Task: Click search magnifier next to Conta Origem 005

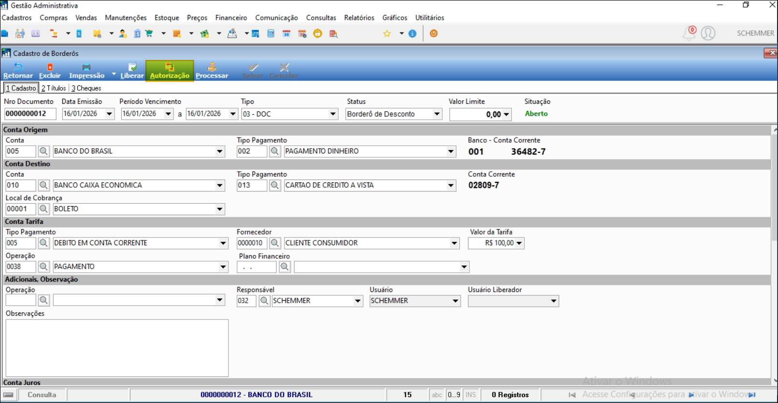Action: tap(43, 151)
